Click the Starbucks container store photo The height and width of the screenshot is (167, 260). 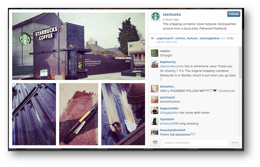tap(78, 46)
